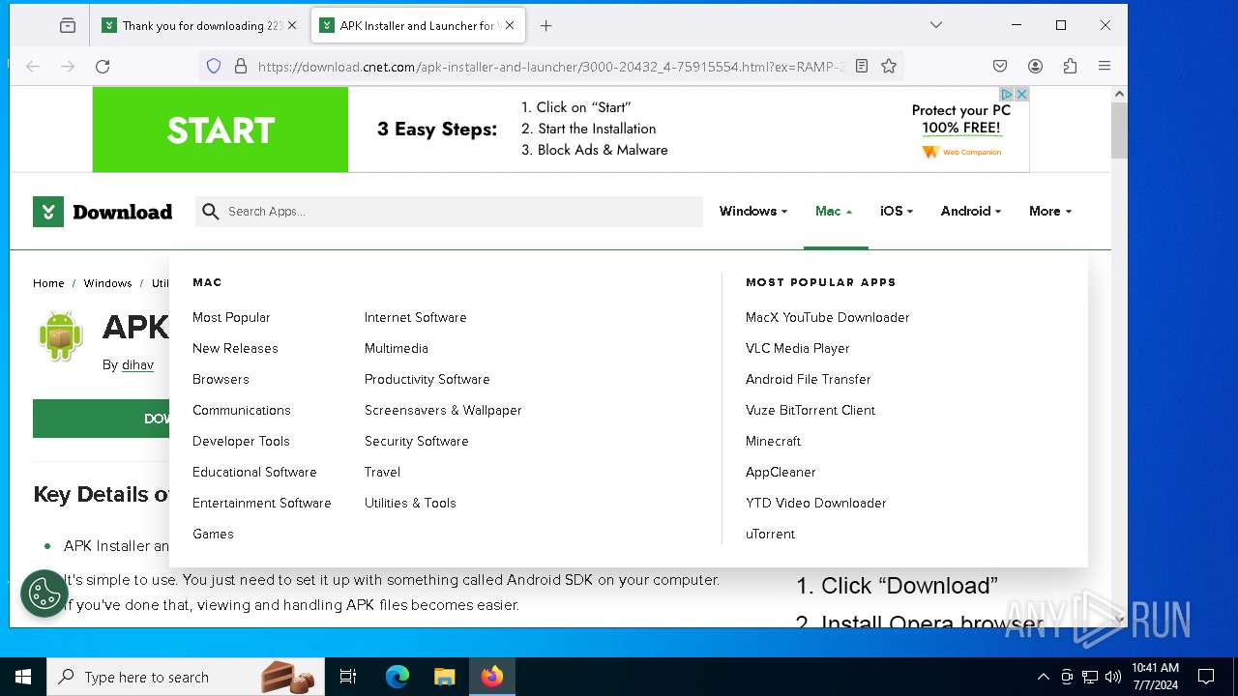Open Multimedia category
The height and width of the screenshot is (696, 1238).
coord(397,348)
